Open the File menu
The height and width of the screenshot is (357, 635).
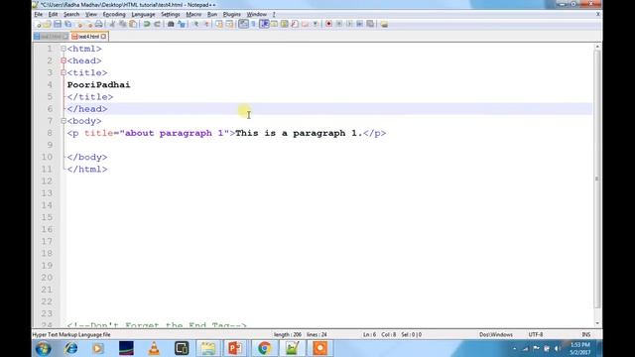point(39,14)
